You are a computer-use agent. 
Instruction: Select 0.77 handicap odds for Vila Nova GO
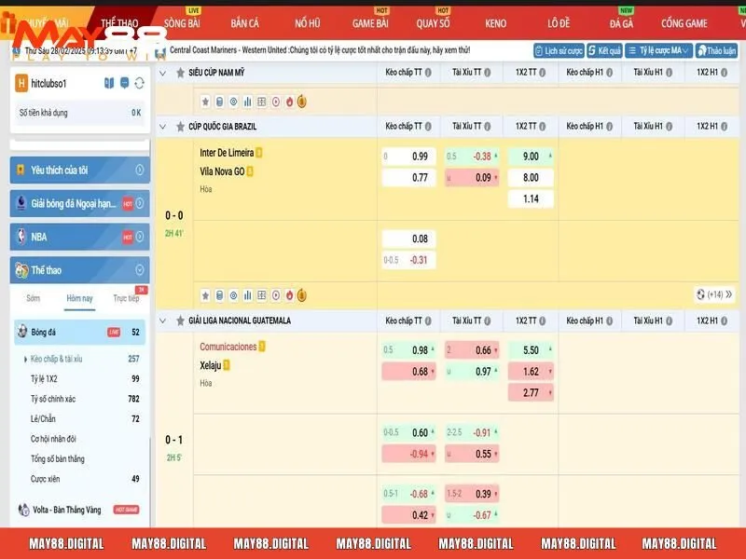coord(408,178)
